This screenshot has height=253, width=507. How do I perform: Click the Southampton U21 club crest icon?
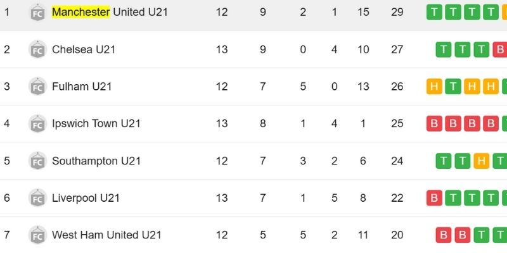[37, 161]
